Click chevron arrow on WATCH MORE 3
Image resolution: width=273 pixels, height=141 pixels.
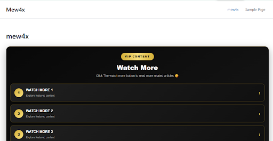(259, 135)
